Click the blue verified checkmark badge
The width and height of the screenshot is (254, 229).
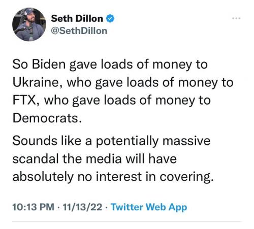(110, 18)
